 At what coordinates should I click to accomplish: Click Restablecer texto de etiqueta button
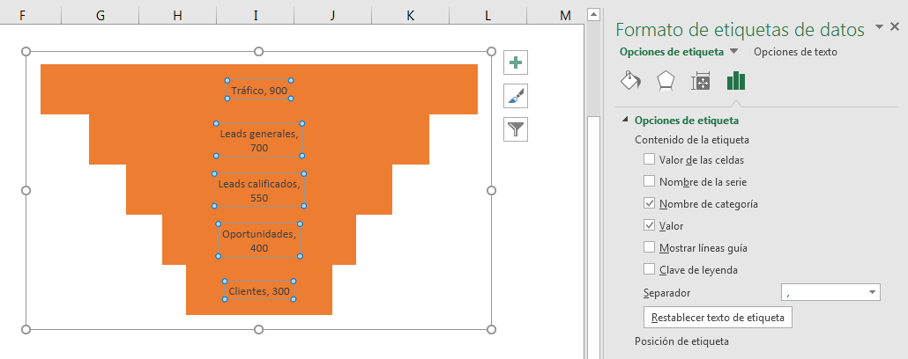(x=718, y=318)
